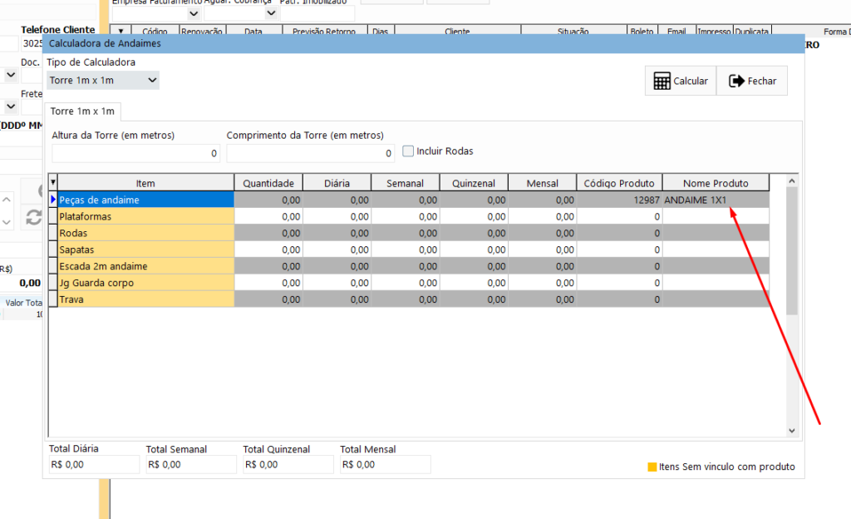The image size is (851, 519).
Task: Select the "Plataformas" item row
Action: coord(146,216)
